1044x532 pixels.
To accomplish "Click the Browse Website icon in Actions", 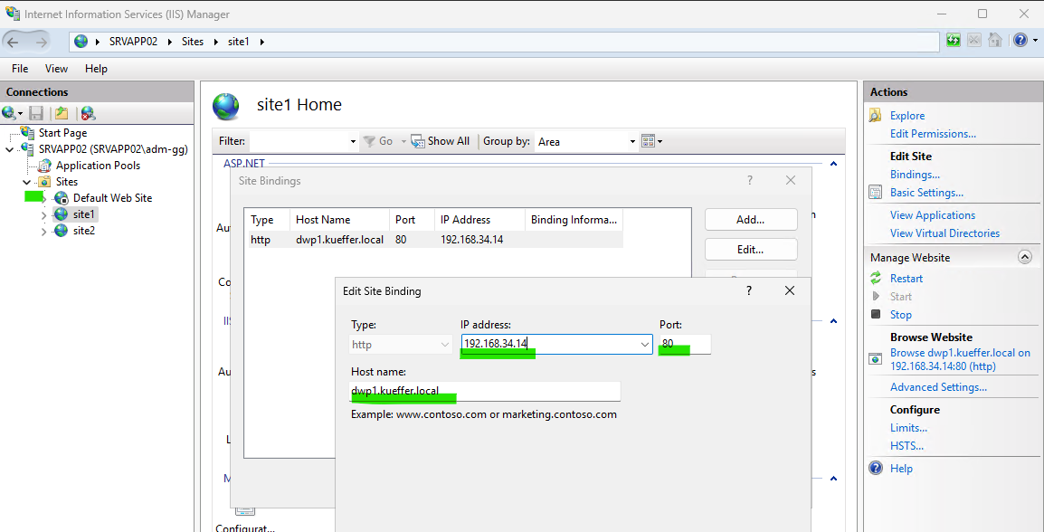I will [876, 359].
